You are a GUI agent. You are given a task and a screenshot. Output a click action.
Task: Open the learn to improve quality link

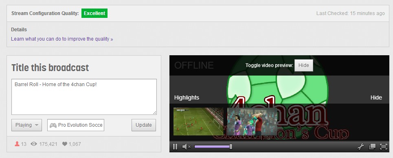[62, 39]
